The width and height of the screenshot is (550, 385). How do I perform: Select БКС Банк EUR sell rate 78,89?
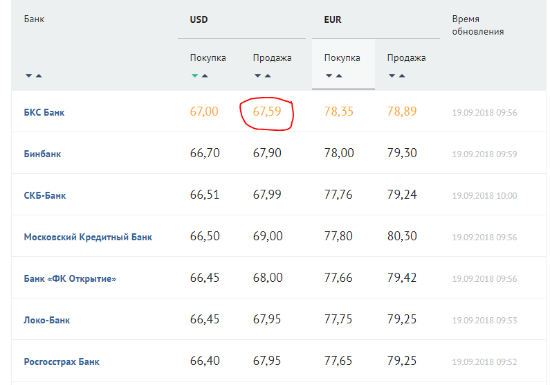pos(402,111)
